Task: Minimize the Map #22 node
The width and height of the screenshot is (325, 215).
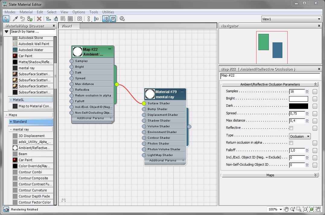Action: [x=110, y=49]
